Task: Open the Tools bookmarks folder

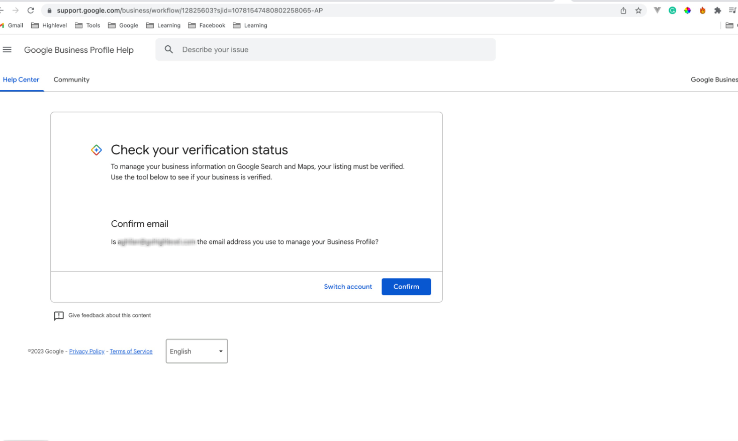Action: point(87,25)
